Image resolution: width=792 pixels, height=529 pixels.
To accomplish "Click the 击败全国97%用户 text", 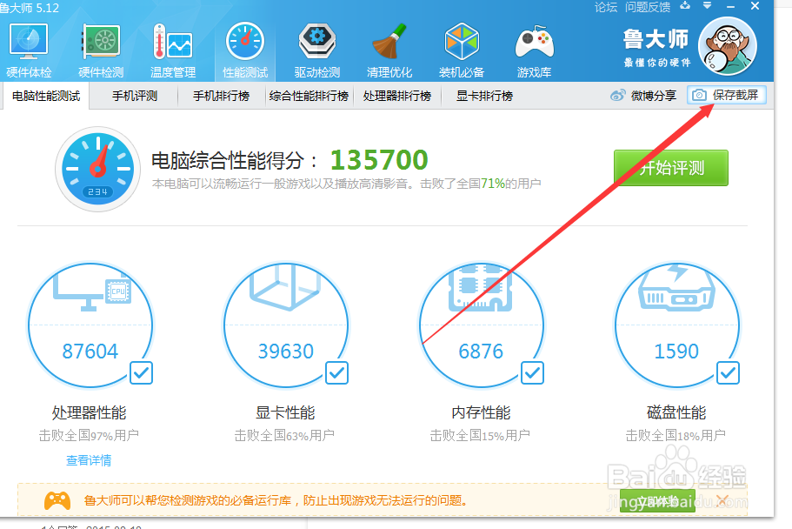I will click(x=89, y=435).
